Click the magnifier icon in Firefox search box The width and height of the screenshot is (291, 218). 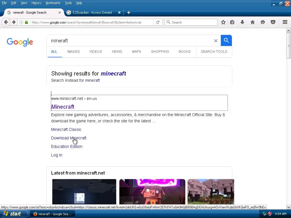click(x=168, y=22)
